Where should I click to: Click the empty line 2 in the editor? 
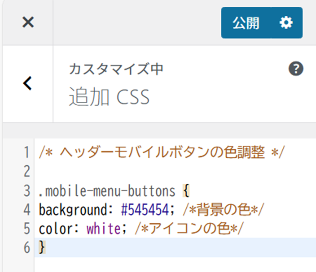[135, 172]
